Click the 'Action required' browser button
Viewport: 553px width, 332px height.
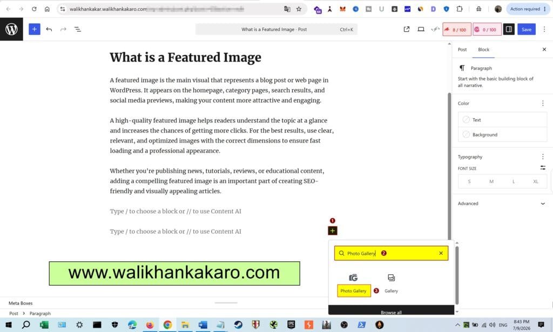click(x=528, y=9)
